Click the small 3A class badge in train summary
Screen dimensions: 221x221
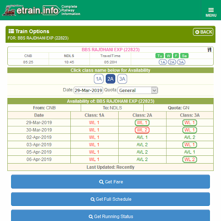point(181,62)
